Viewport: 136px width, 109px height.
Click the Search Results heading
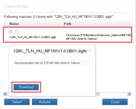pos(17,6)
